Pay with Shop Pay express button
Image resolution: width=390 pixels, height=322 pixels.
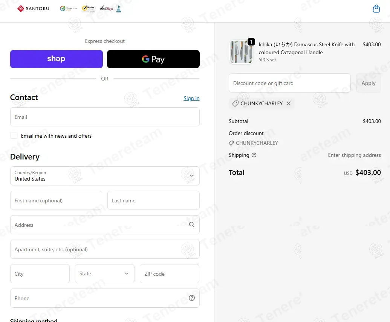57,59
